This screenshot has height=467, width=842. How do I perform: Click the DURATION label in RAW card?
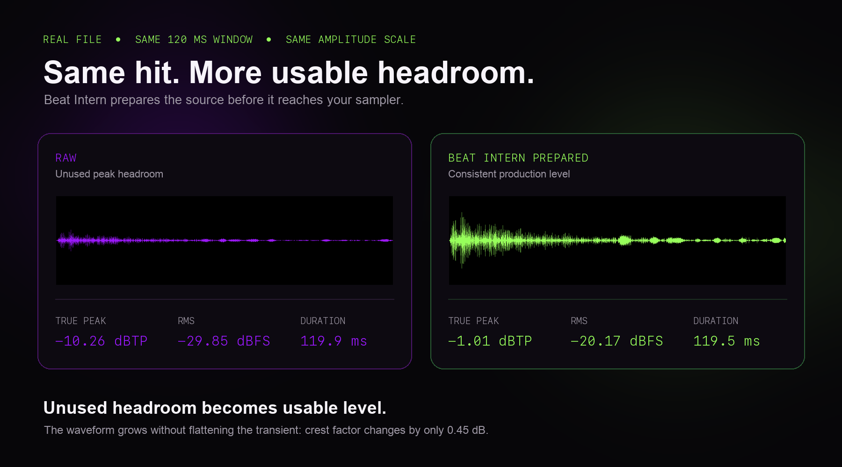[x=323, y=321]
